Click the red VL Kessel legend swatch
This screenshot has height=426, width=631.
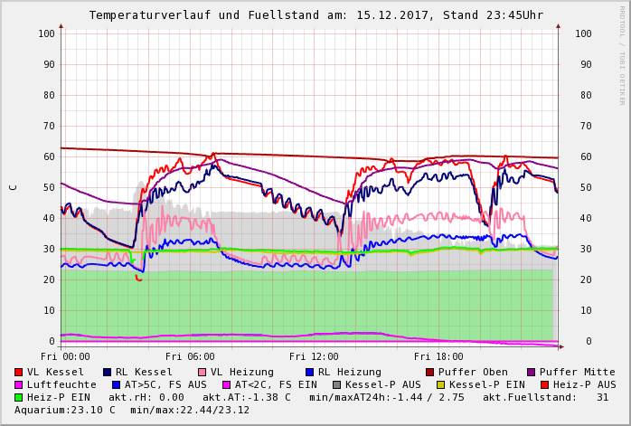18,373
